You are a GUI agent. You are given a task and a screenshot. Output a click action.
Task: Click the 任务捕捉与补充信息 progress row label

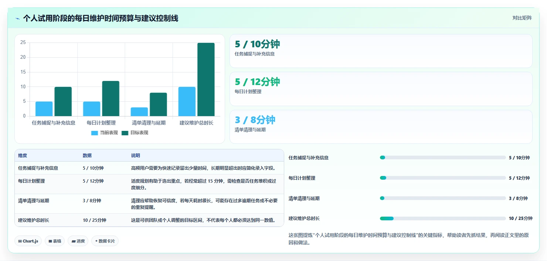(309, 157)
